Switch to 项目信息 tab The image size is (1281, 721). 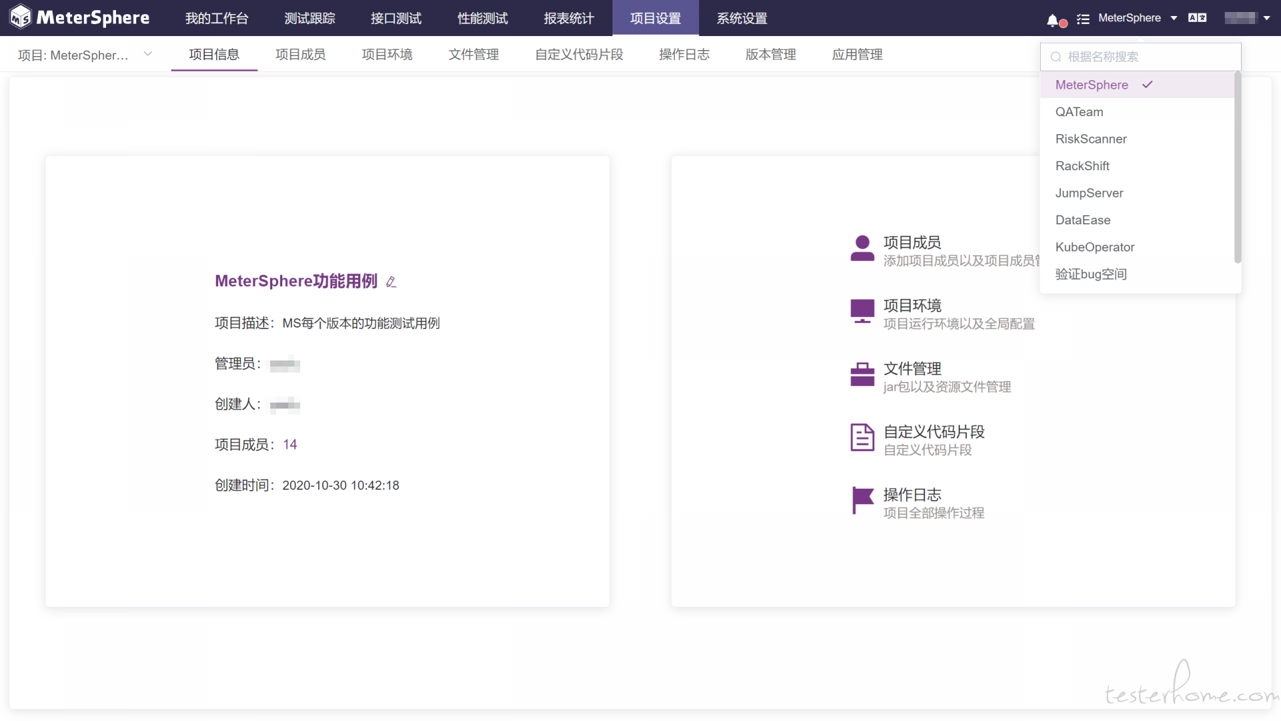point(214,54)
